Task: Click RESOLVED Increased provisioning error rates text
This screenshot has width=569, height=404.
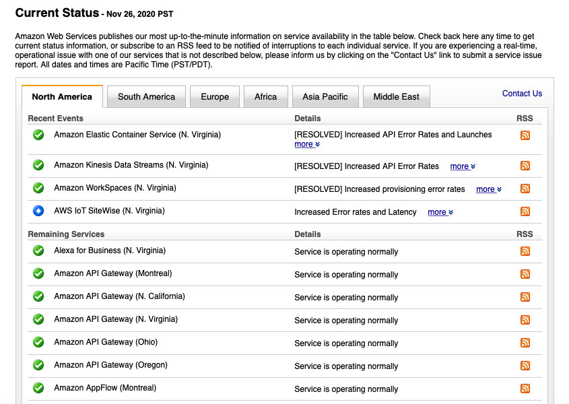Action: [x=380, y=189]
